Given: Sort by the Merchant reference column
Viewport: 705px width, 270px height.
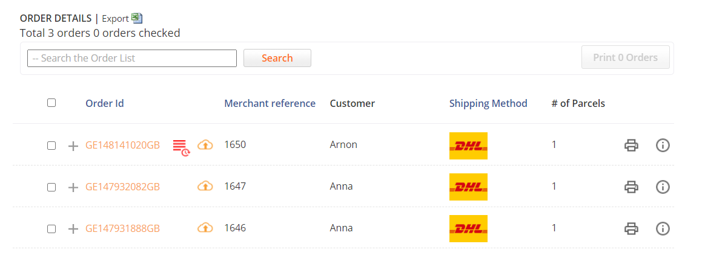Looking at the screenshot, I should point(270,103).
